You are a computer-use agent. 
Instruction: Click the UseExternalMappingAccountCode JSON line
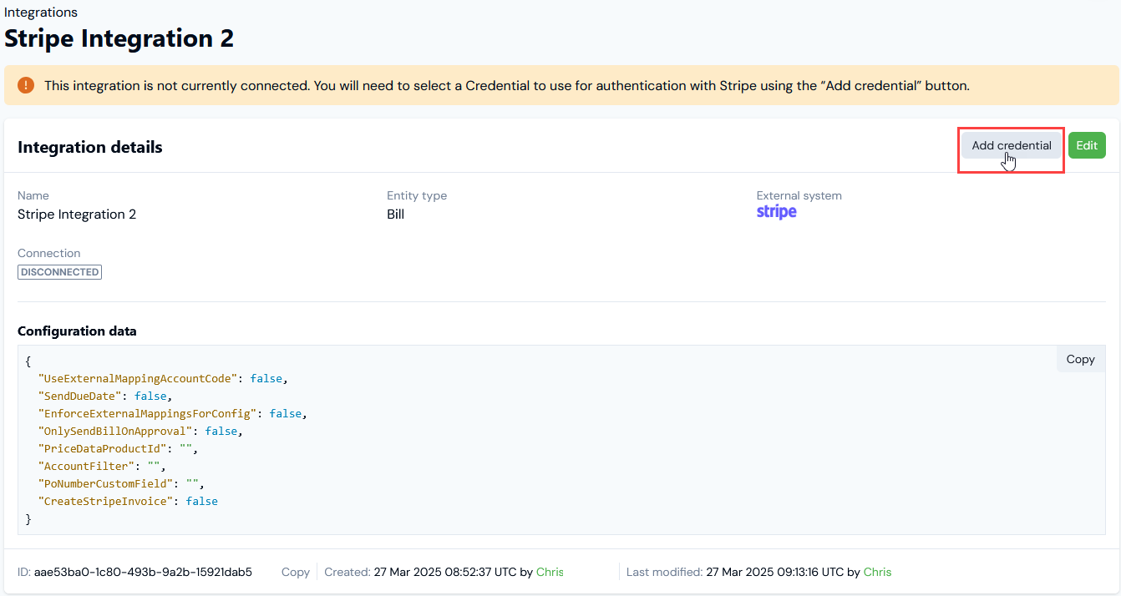tap(163, 378)
